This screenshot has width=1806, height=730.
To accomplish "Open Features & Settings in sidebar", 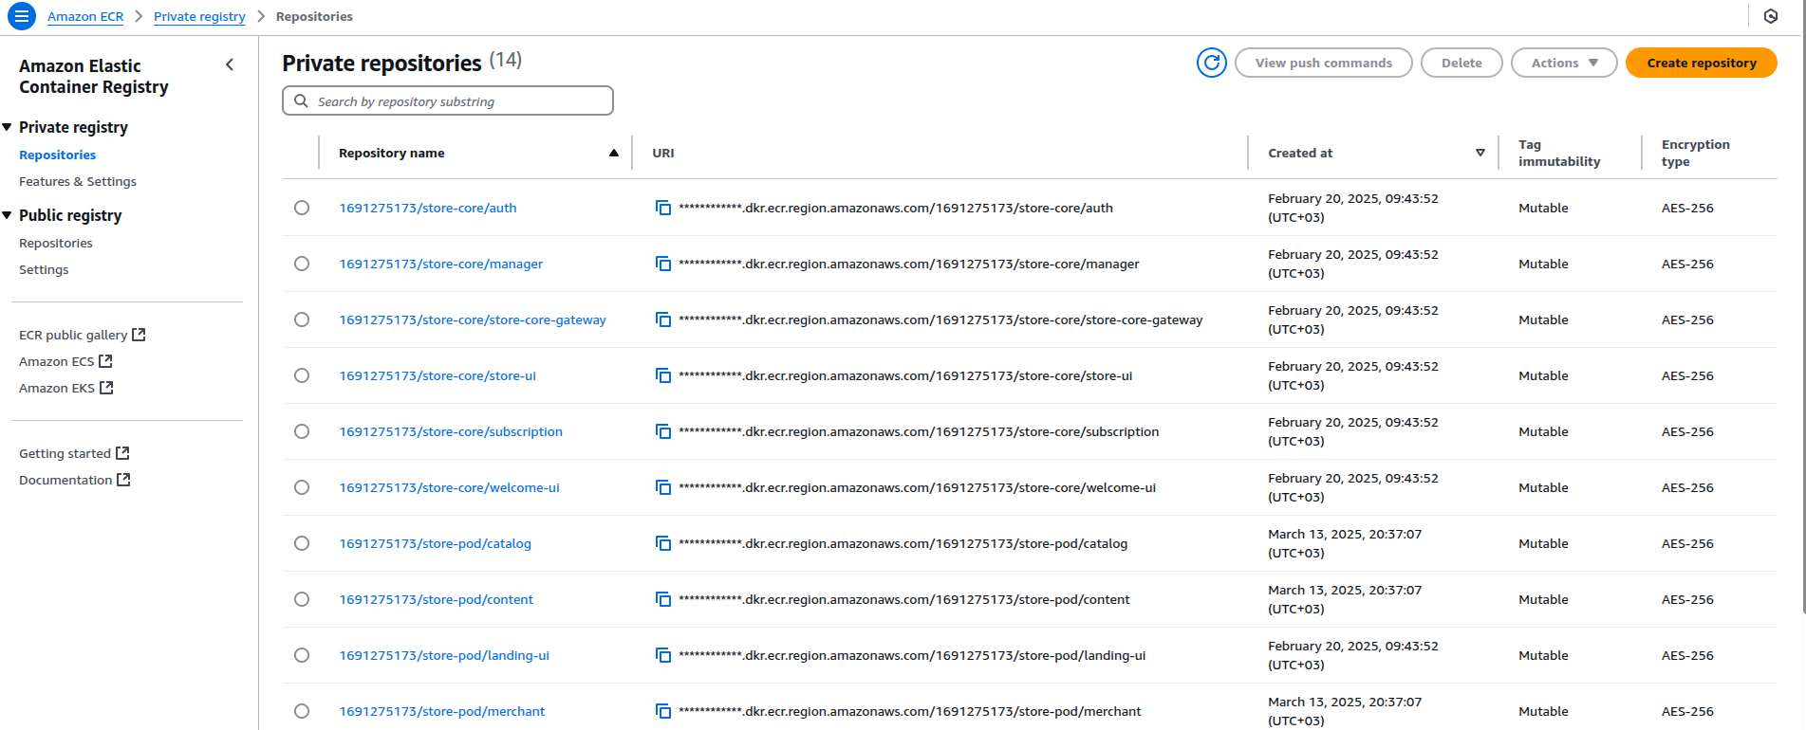I will coord(78,181).
